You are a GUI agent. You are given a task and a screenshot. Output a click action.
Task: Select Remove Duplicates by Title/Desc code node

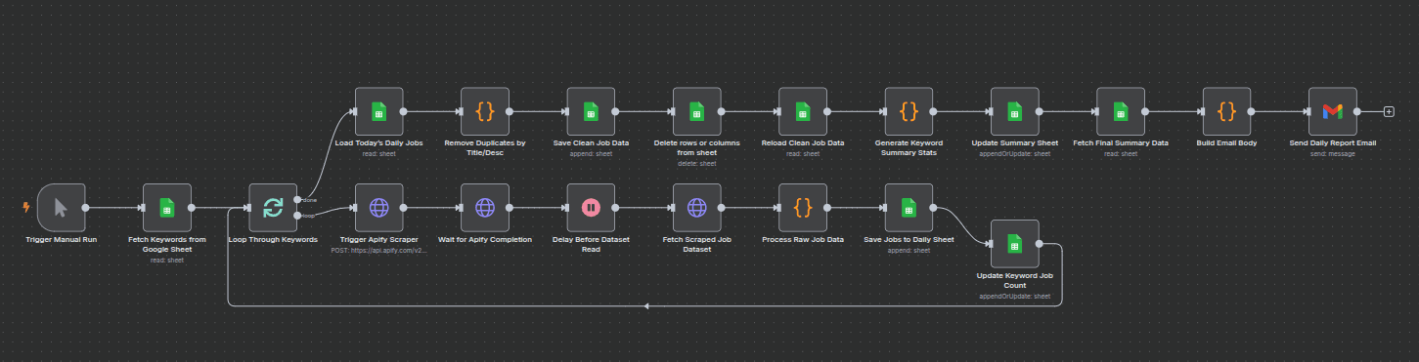tap(485, 111)
